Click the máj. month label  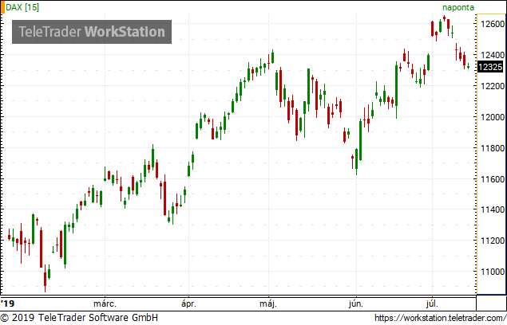[268, 303]
